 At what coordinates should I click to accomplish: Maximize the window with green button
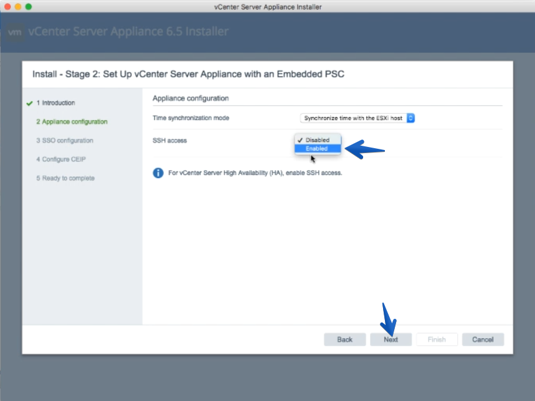point(29,6)
